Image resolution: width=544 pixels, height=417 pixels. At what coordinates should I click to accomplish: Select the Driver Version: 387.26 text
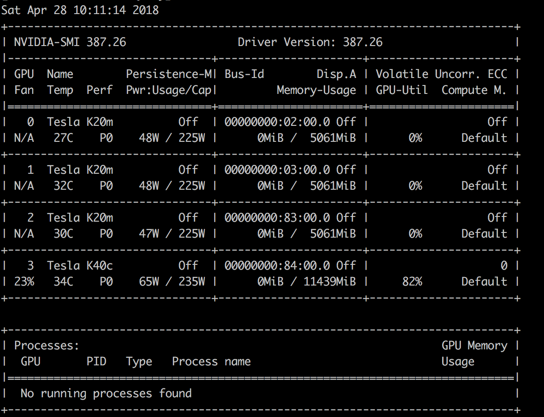[310, 42]
